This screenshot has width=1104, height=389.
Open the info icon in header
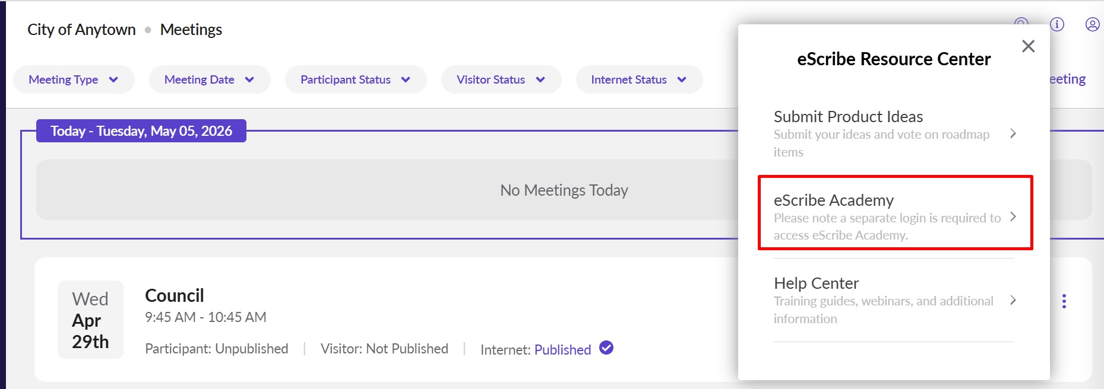(x=1057, y=24)
